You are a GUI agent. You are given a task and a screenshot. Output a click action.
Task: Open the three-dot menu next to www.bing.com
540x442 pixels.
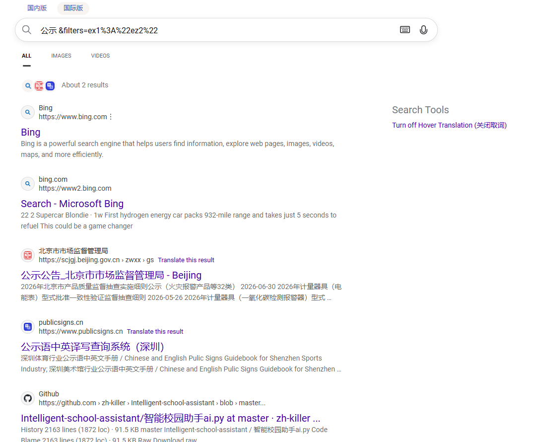point(111,117)
